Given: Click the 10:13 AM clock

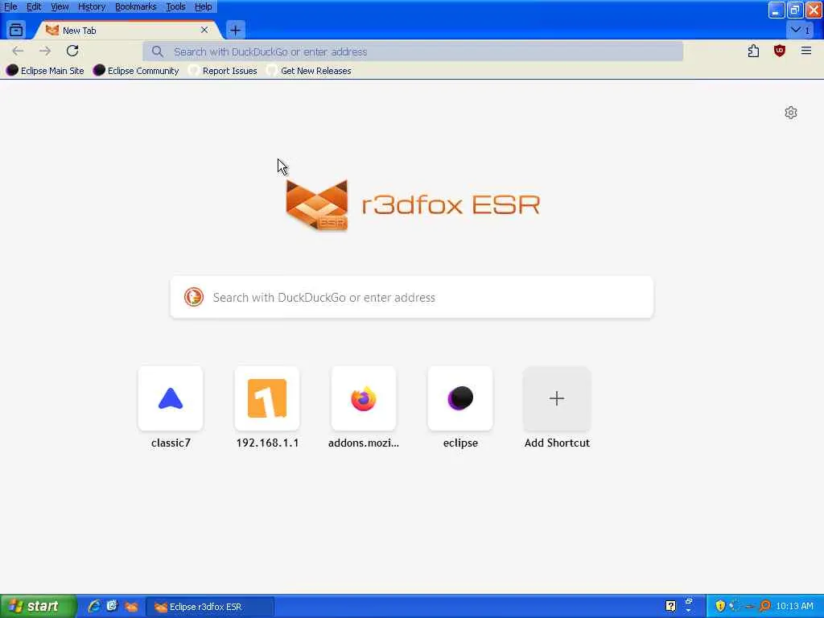Looking at the screenshot, I should (794, 607).
